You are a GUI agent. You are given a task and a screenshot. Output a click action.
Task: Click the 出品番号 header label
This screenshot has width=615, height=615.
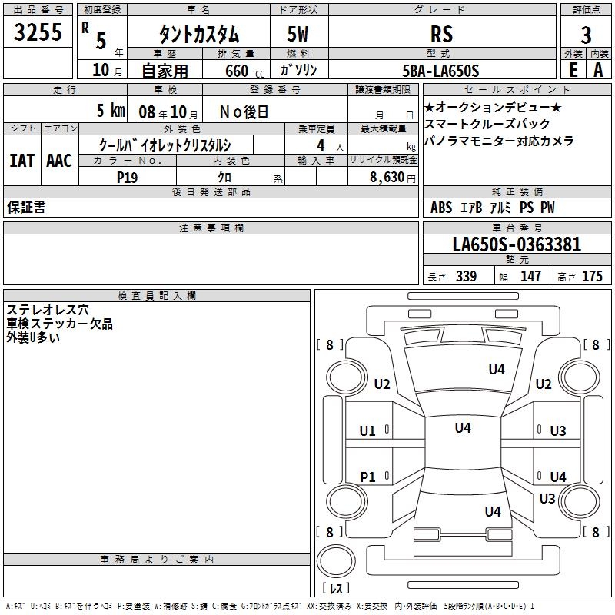click(x=38, y=10)
